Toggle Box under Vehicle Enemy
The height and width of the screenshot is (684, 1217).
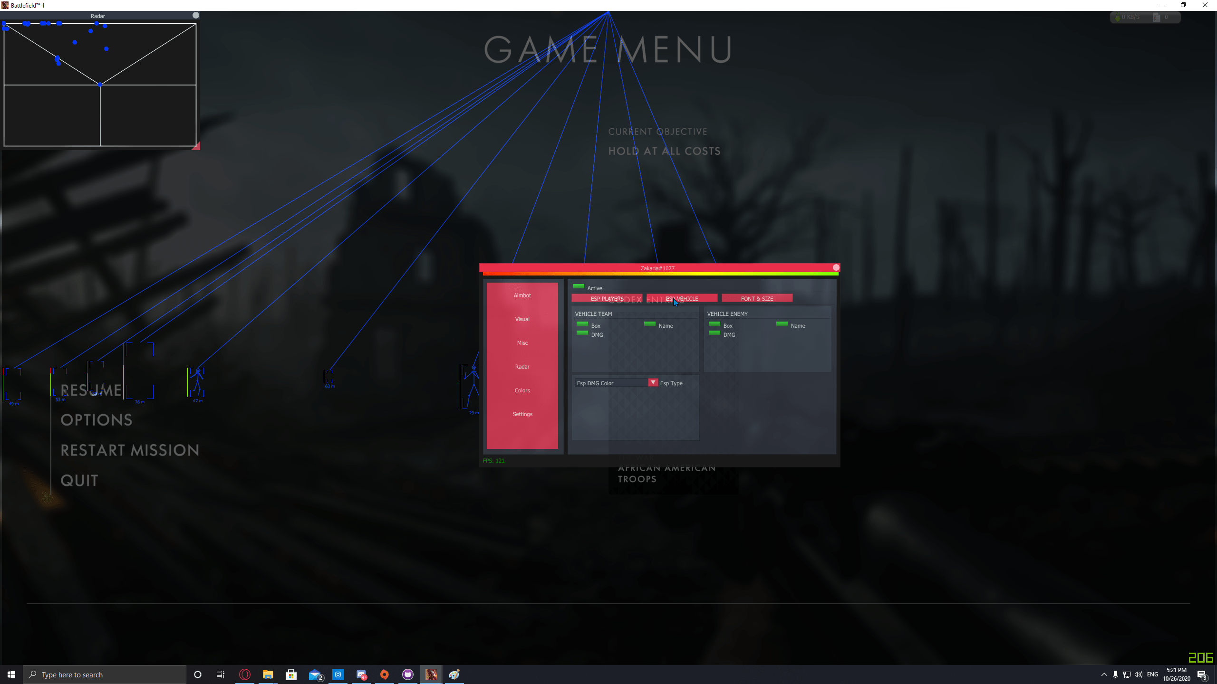[x=715, y=324]
